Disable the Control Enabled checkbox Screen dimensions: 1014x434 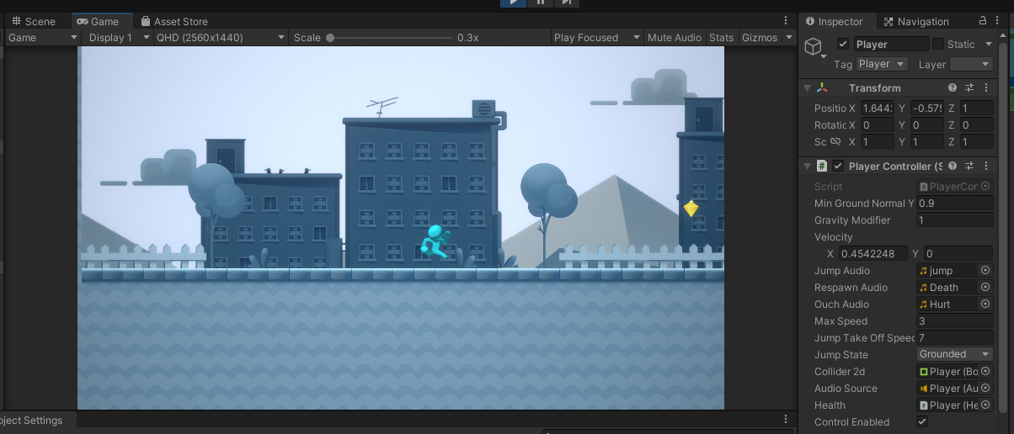pyautogui.click(x=922, y=422)
